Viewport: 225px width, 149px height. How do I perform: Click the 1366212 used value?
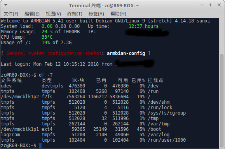tap(98, 97)
